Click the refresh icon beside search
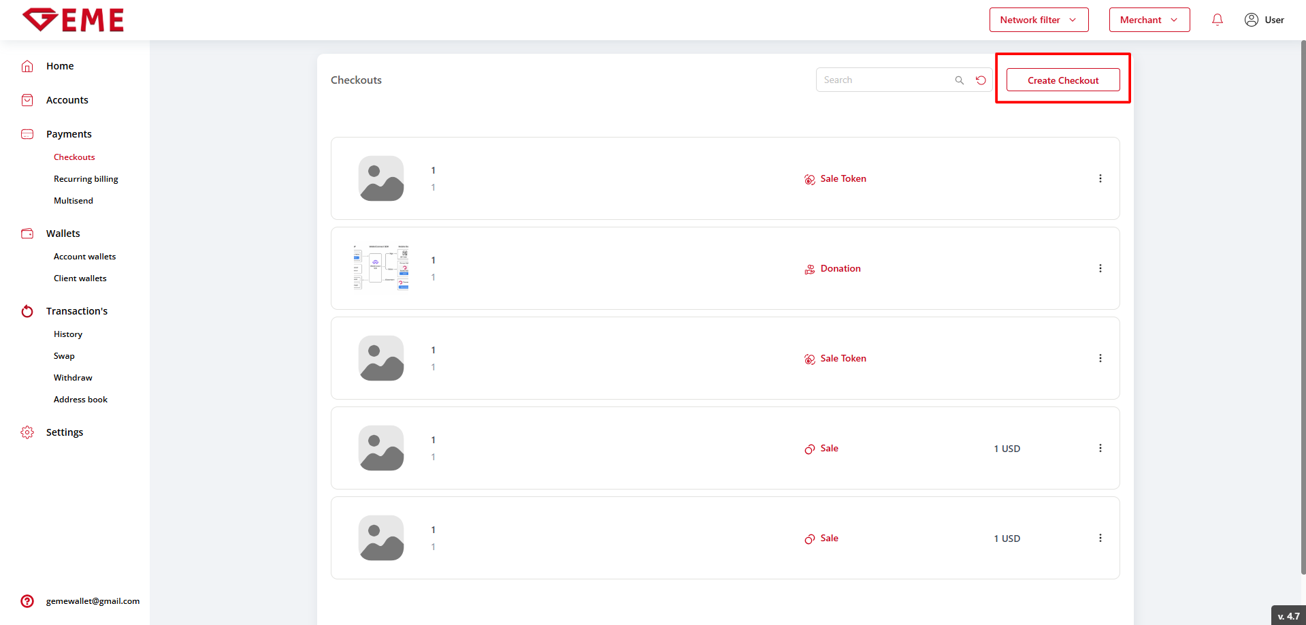This screenshot has width=1306, height=625. [x=981, y=80]
